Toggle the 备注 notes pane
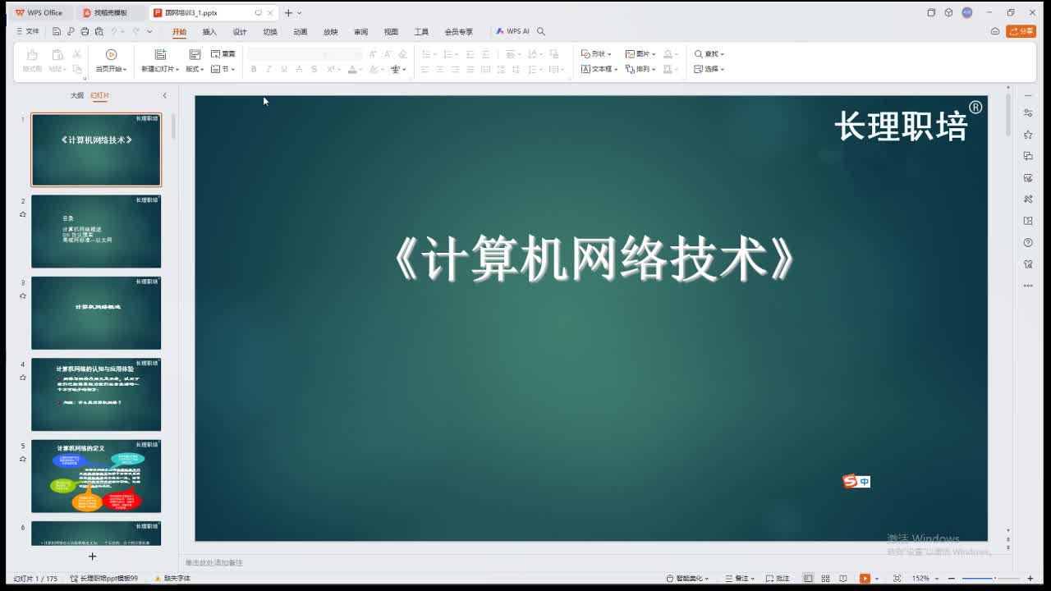 [738, 578]
